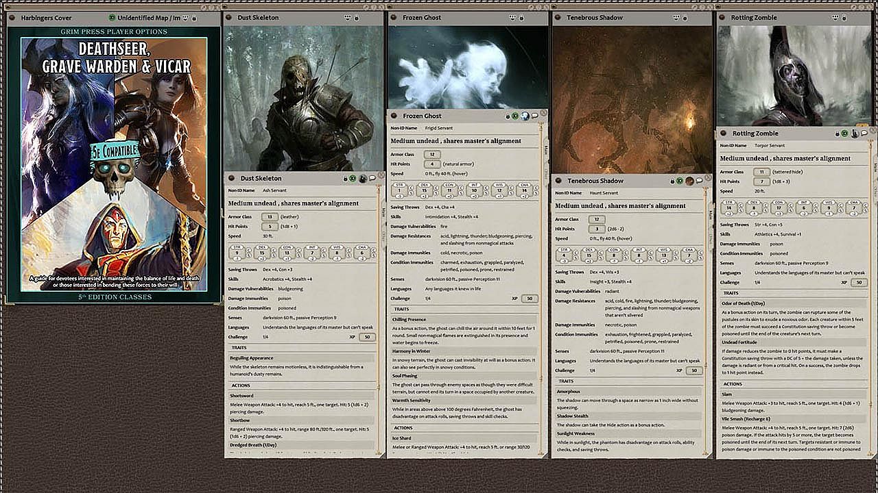
Task: Switch to Main tab on Frozen Ghost sheet
Action: click(546, 149)
